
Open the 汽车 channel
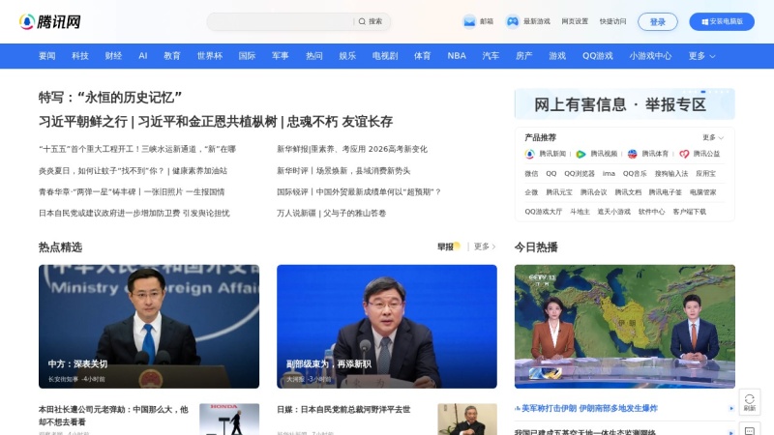click(x=491, y=56)
